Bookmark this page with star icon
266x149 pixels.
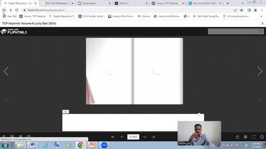tap(241, 10)
